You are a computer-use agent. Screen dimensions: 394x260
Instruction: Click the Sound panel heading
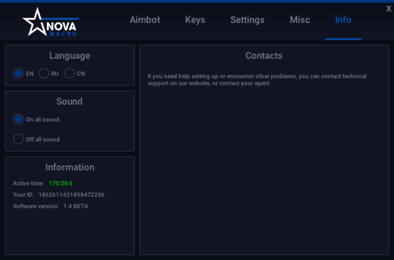click(x=69, y=101)
